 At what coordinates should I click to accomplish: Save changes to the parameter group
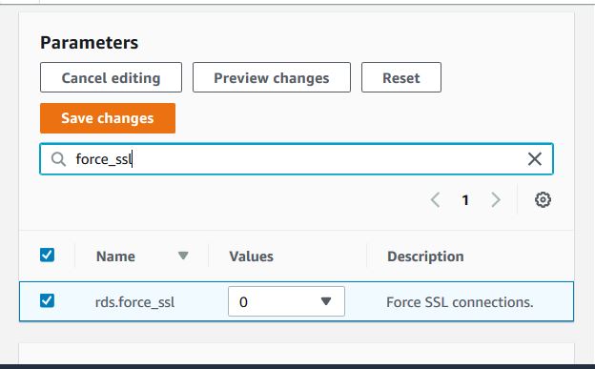108,118
